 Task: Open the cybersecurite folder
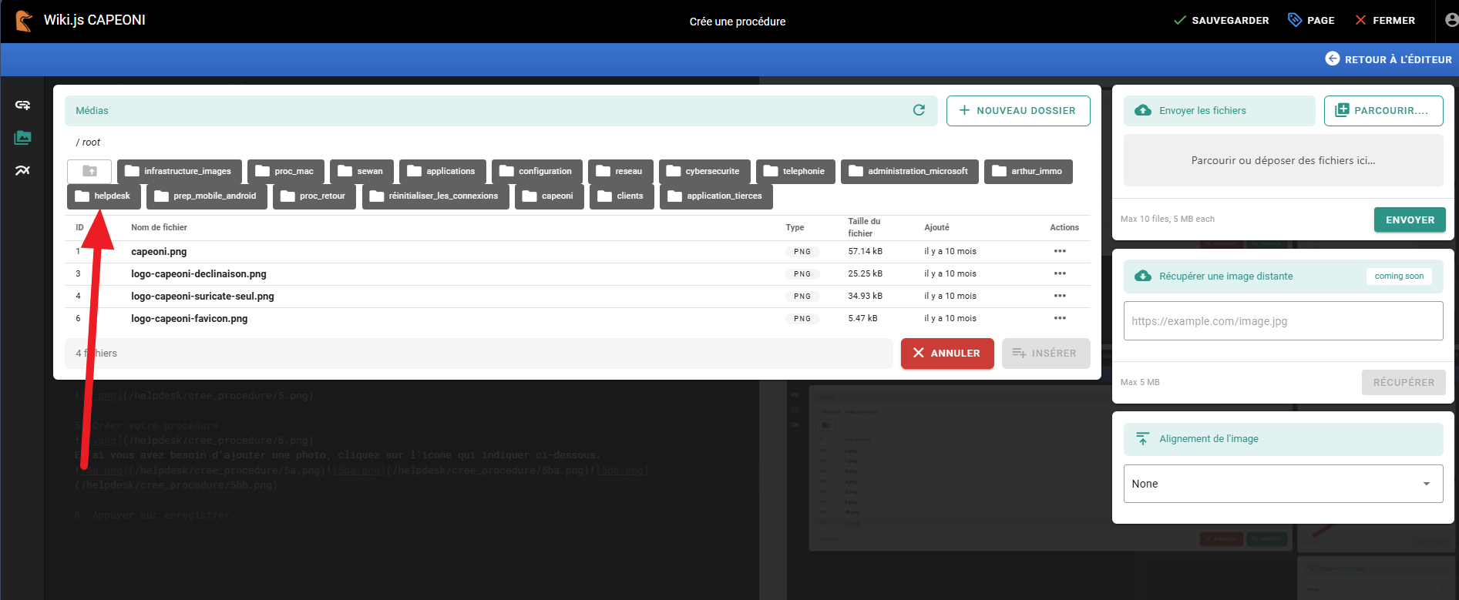704,171
